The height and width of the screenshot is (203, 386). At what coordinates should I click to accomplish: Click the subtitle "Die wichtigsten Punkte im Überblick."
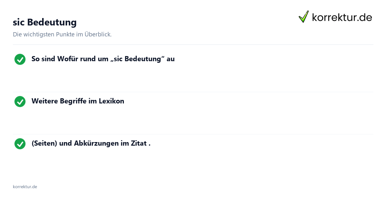pos(62,34)
